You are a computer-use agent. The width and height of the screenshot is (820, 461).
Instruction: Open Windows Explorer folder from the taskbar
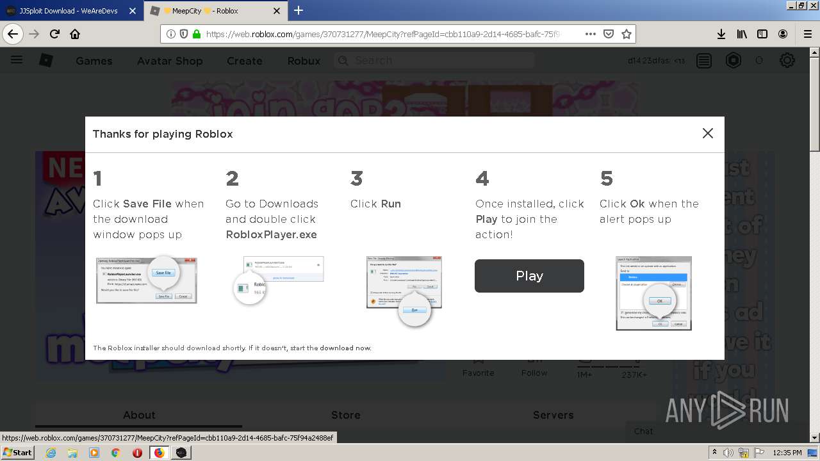72,453
